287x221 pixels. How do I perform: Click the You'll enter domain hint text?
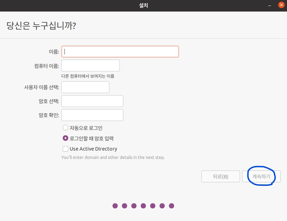coord(113,158)
